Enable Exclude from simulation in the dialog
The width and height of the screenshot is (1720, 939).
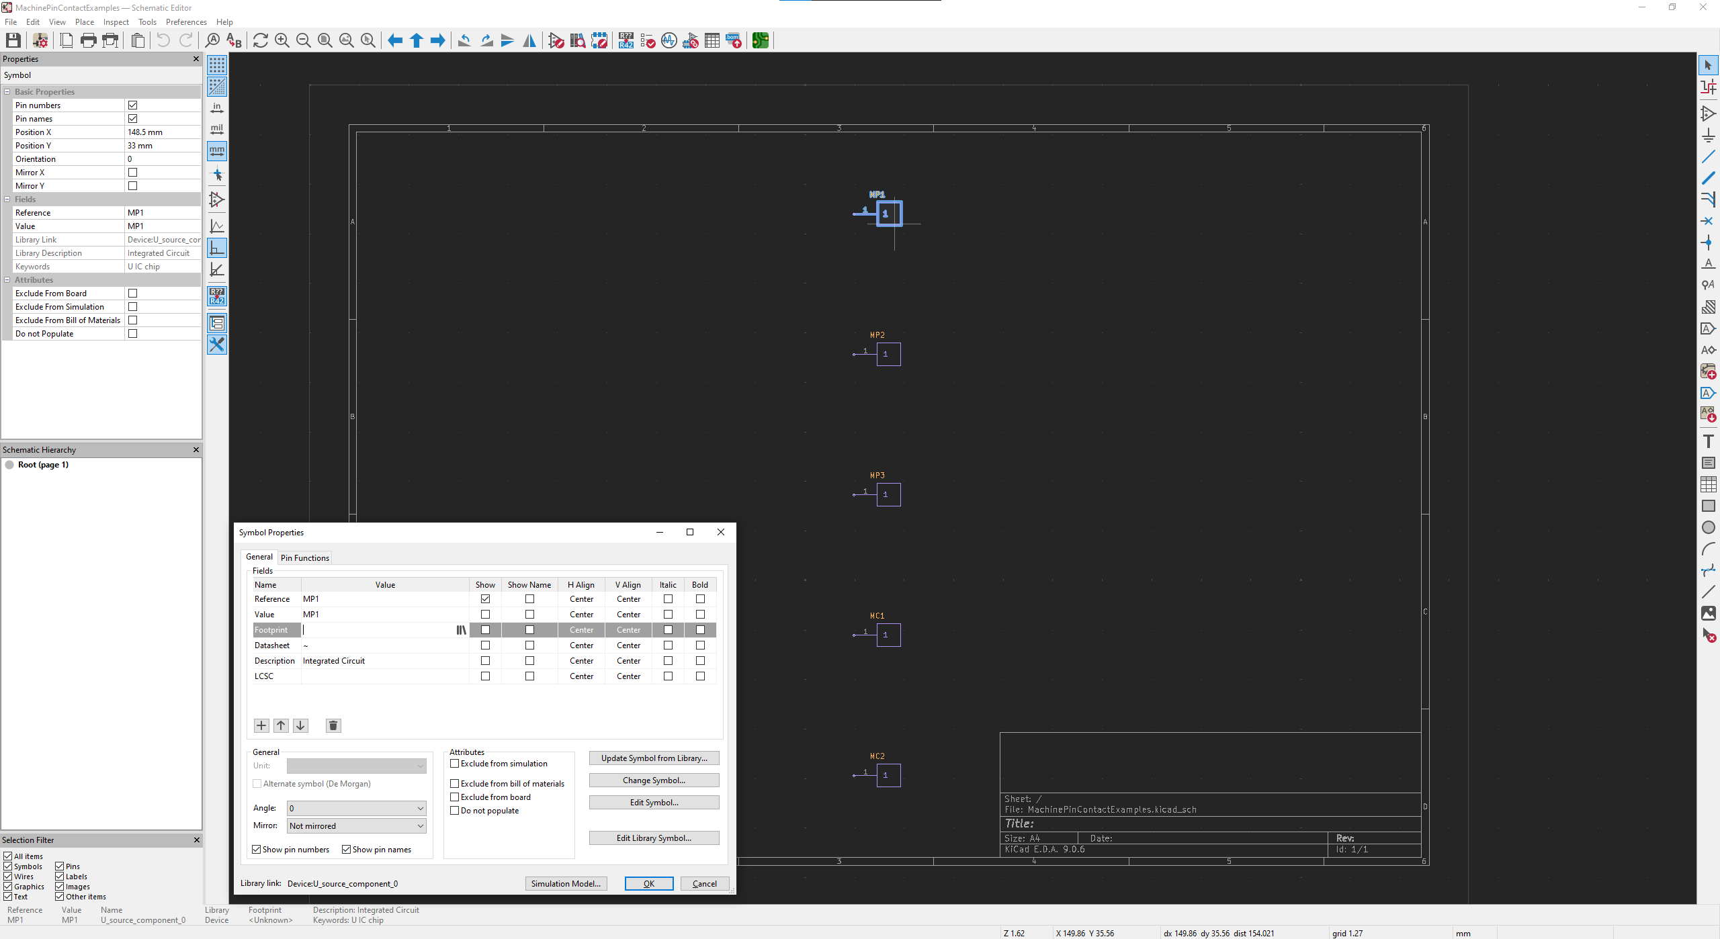(x=455, y=764)
